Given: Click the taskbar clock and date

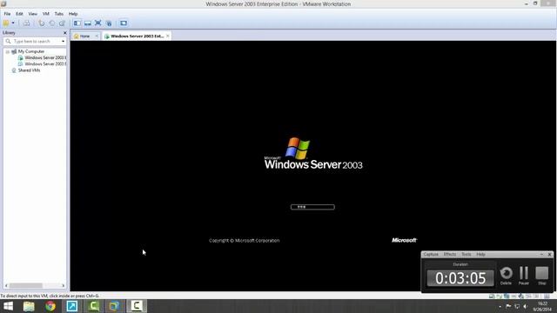Looking at the screenshot, I should click(542, 306).
